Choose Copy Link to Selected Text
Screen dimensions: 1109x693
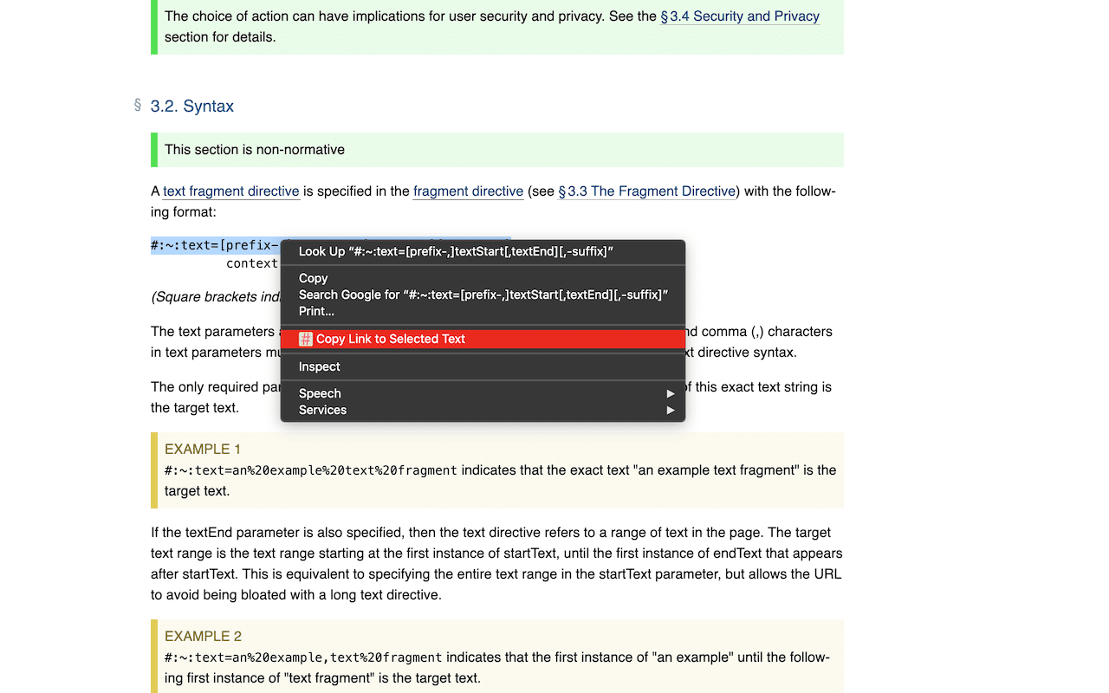[x=391, y=339]
